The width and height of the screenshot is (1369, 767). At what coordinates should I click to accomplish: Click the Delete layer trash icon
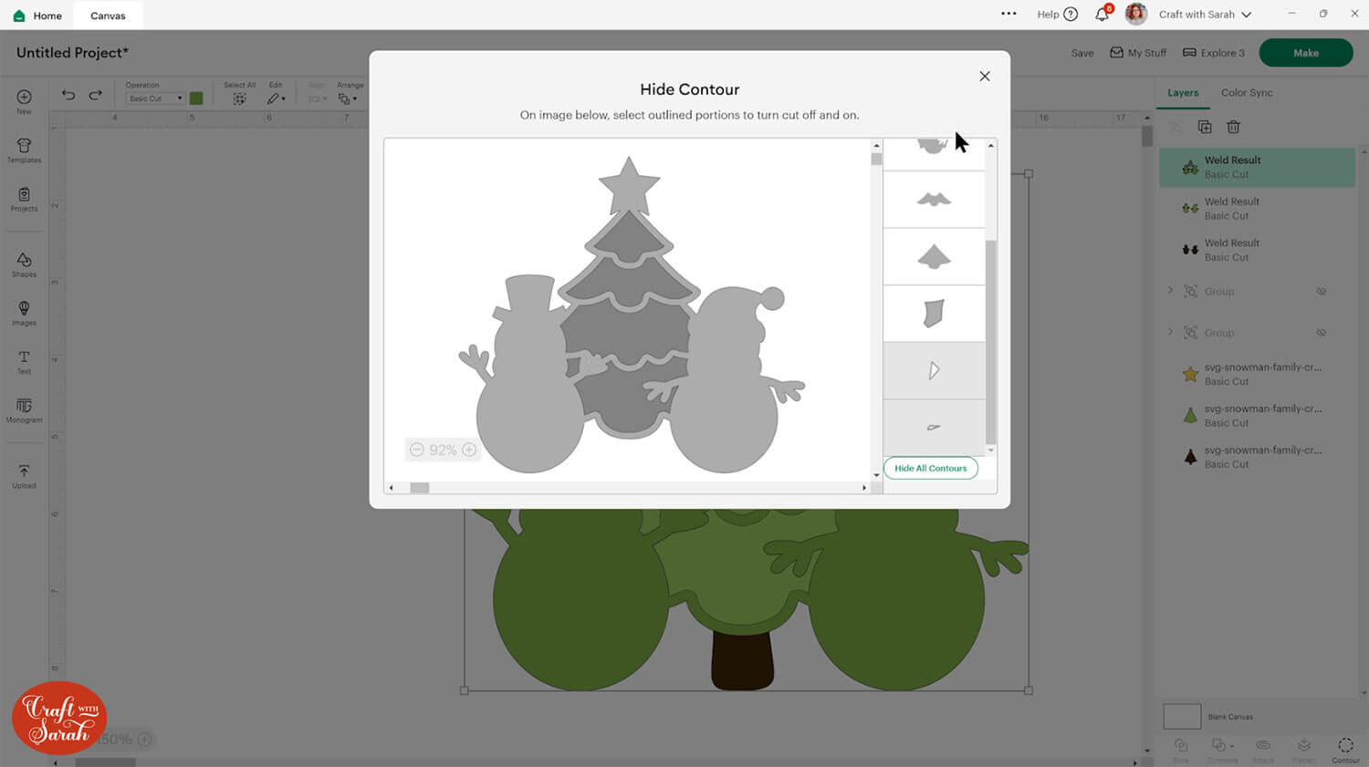point(1233,127)
